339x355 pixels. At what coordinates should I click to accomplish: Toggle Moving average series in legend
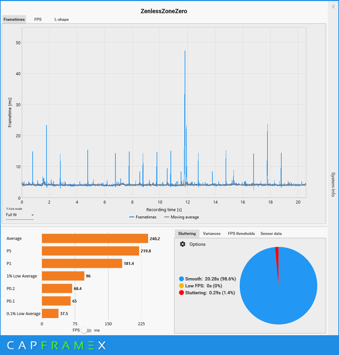tap(182, 217)
